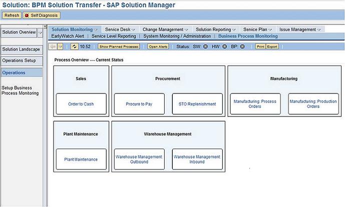Click the Manufacturing group heading

[x=284, y=78]
